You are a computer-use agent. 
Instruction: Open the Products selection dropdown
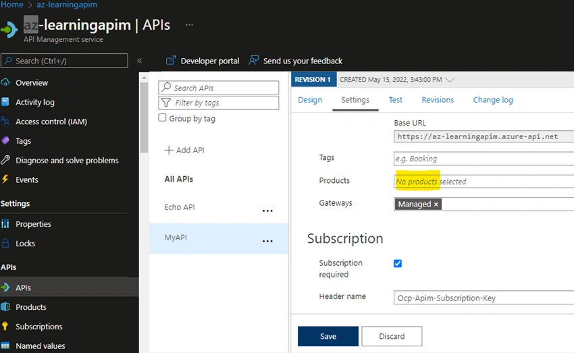[484, 182]
